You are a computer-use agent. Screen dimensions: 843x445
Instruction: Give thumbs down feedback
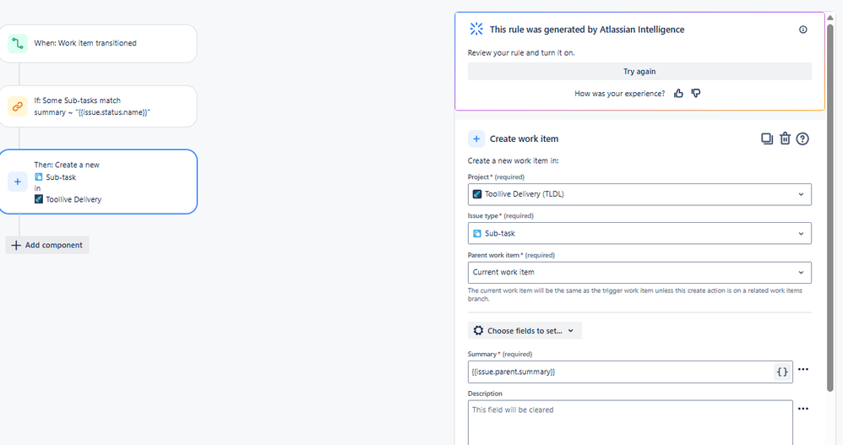coord(696,94)
